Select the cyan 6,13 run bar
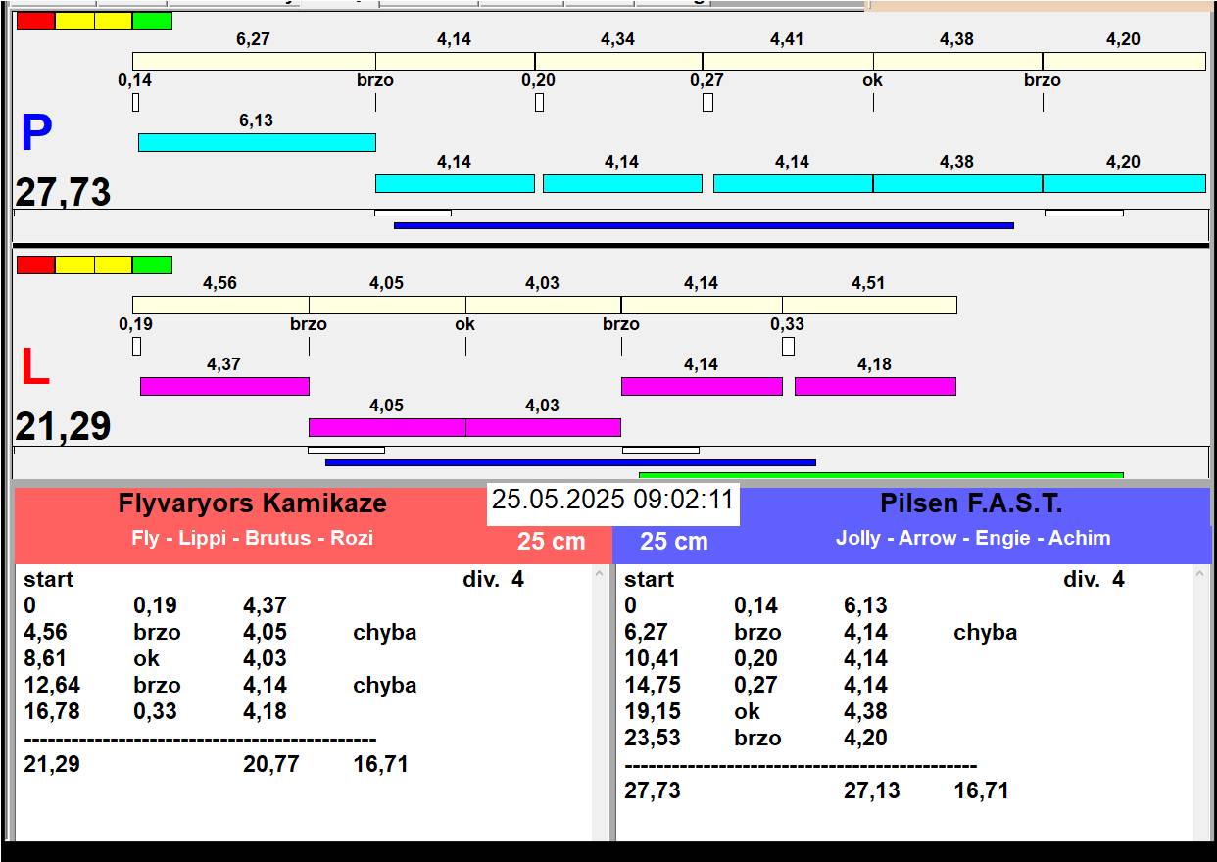The image size is (1217, 862). pyautogui.click(x=257, y=142)
